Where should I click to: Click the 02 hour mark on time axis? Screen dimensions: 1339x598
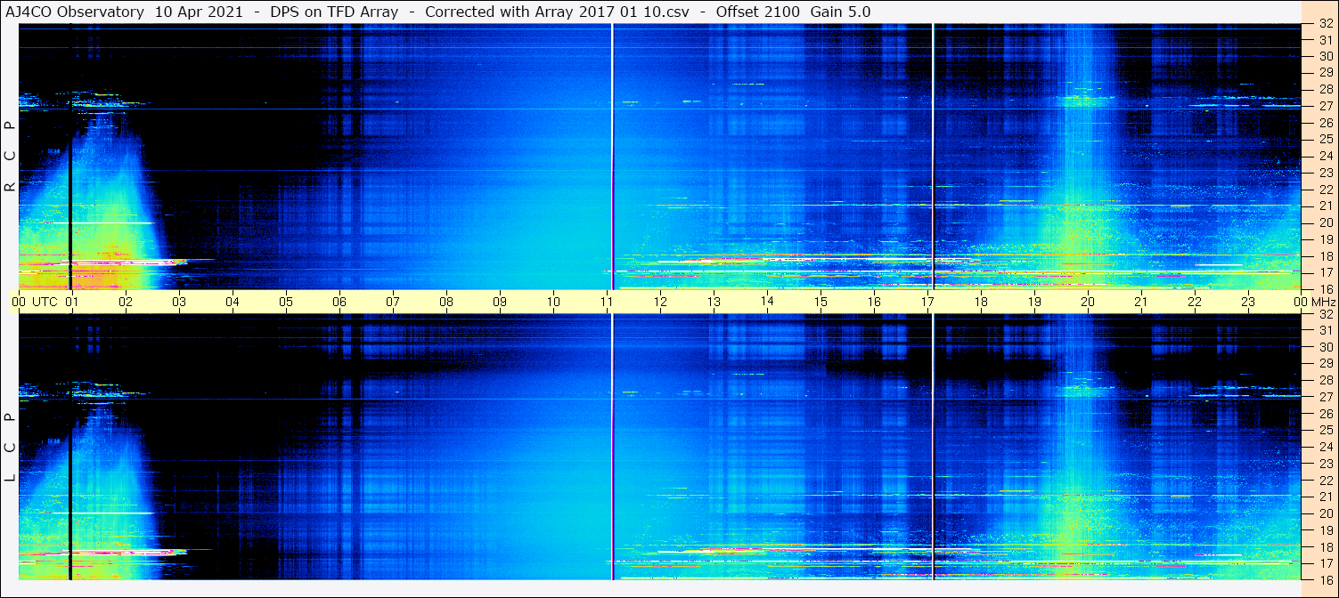(126, 302)
